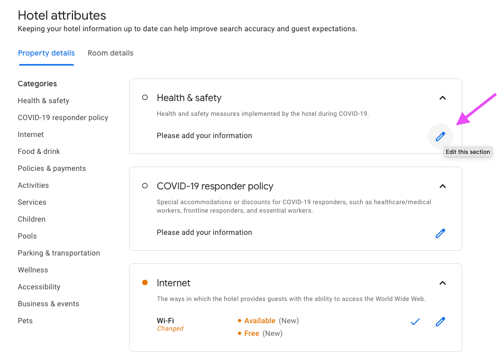Select the Pets category in sidebar
The width and height of the screenshot is (504, 356).
pyautogui.click(x=25, y=321)
